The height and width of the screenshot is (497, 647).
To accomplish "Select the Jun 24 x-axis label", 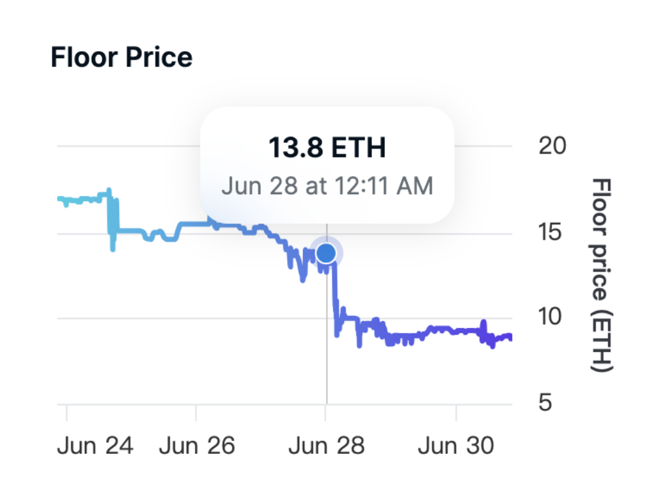I will (95, 446).
